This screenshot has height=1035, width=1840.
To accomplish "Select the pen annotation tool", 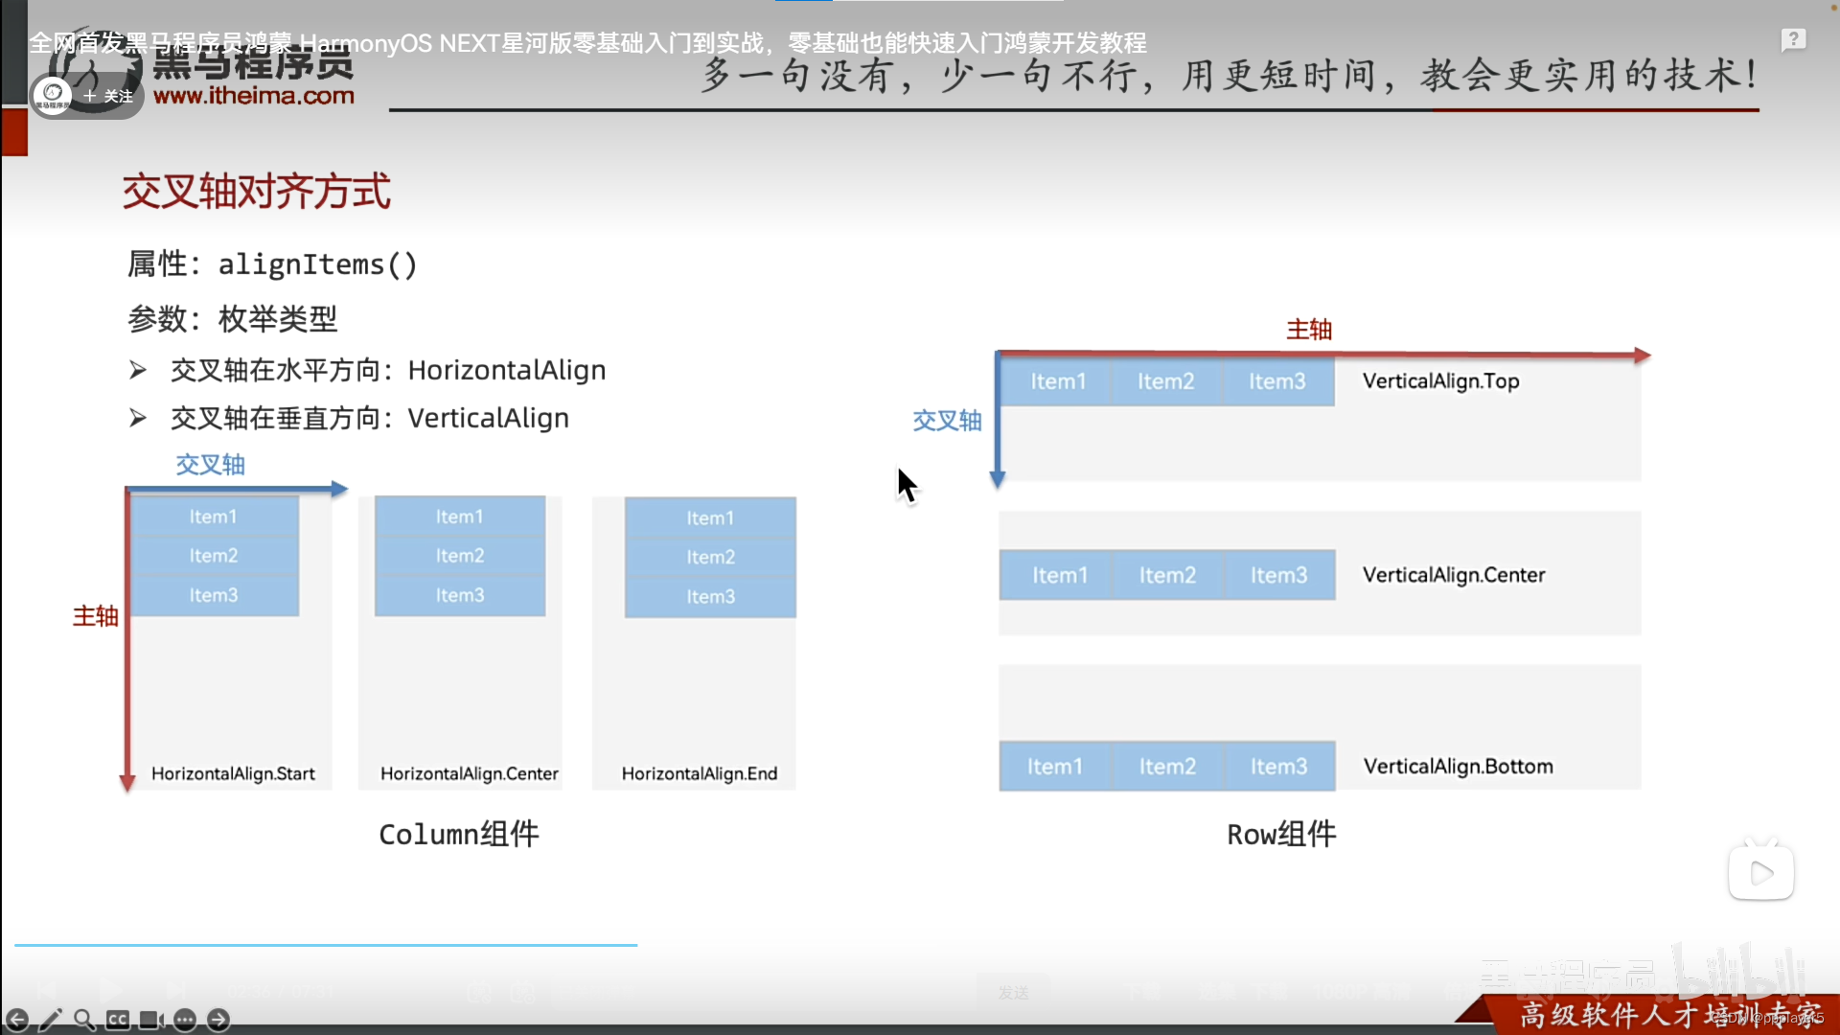I will click(x=51, y=1020).
